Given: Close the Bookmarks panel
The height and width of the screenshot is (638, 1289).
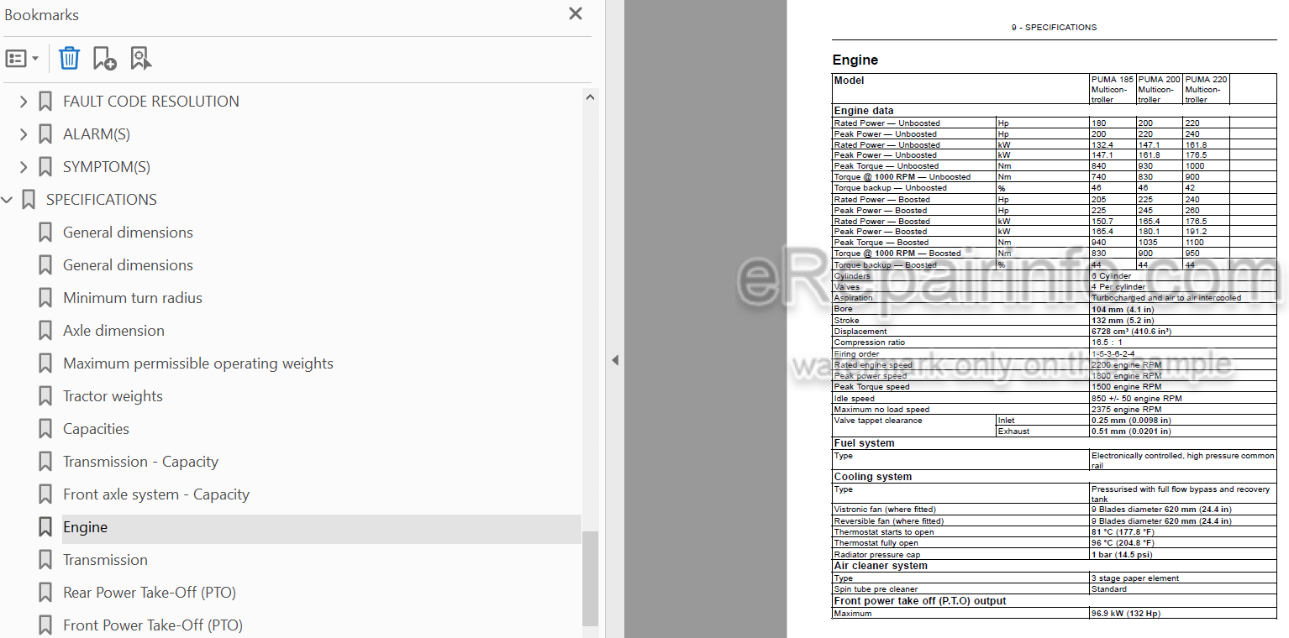Looking at the screenshot, I should tap(576, 13).
